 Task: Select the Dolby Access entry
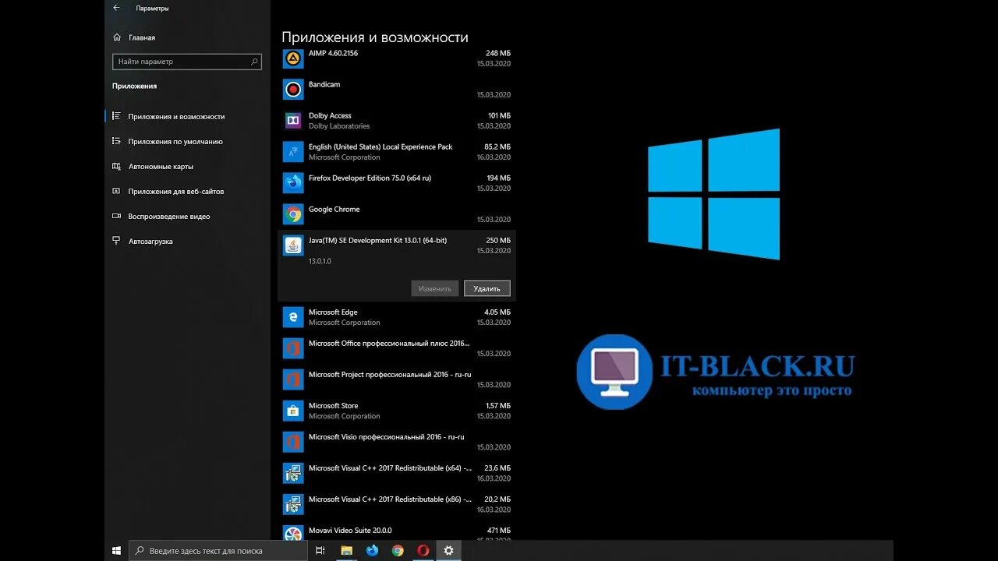[397, 121]
